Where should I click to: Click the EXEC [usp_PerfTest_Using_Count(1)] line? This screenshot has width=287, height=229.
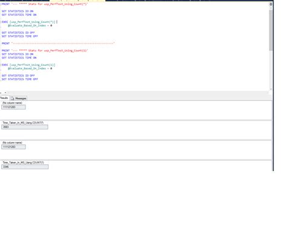(28, 65)
